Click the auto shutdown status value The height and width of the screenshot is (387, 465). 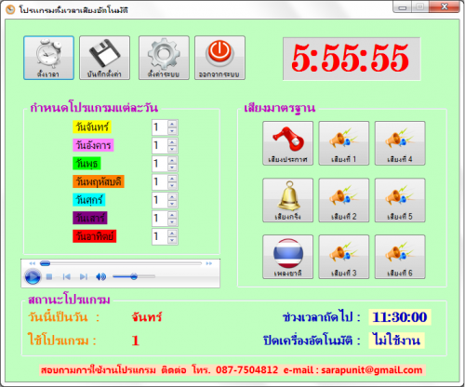click(x=397, y=340)
